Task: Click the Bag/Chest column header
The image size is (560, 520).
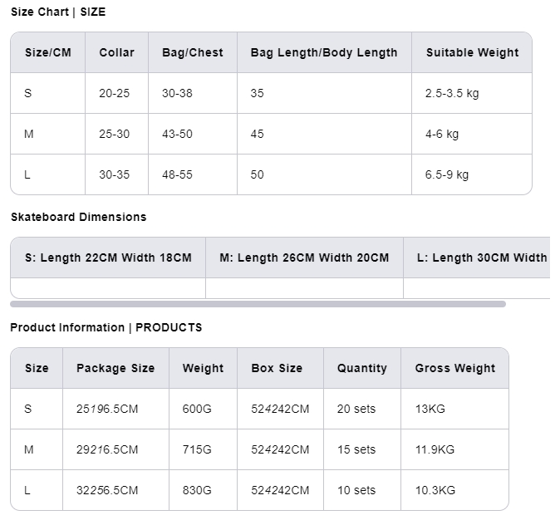Action: [192, 52]
